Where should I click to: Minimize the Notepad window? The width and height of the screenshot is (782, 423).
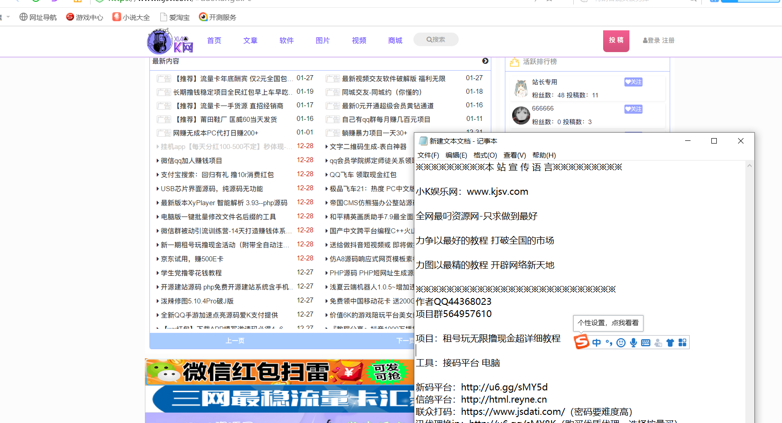point(688,141)
